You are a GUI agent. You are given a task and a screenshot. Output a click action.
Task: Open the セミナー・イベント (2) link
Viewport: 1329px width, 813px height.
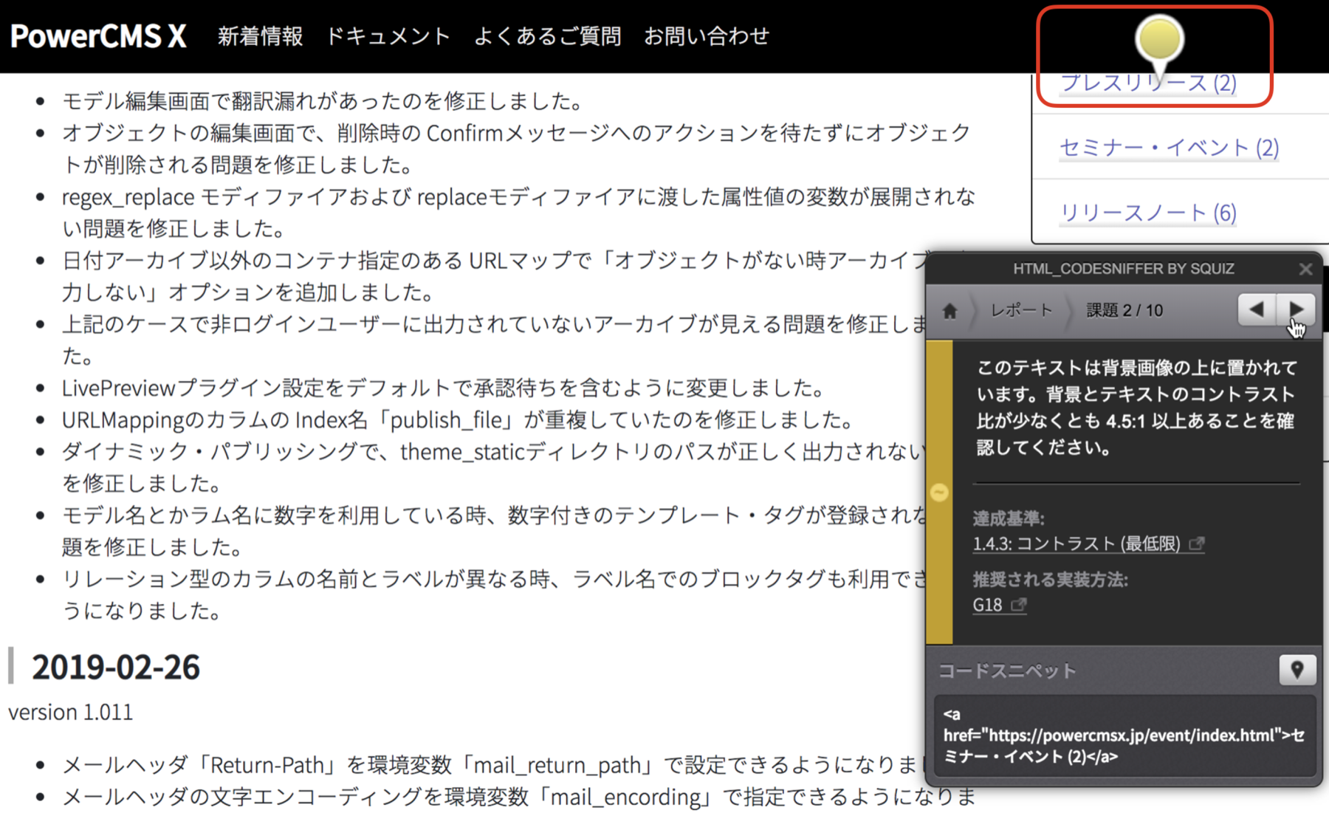1169,148
